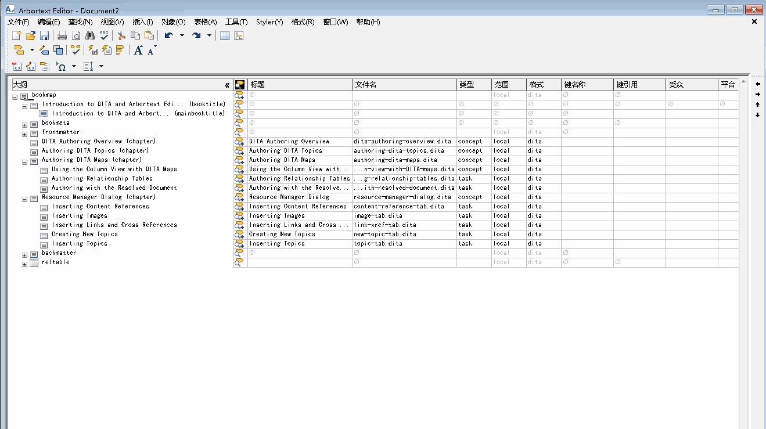Expand the reltable node
The image size is (766, 429).
point(25,264)
